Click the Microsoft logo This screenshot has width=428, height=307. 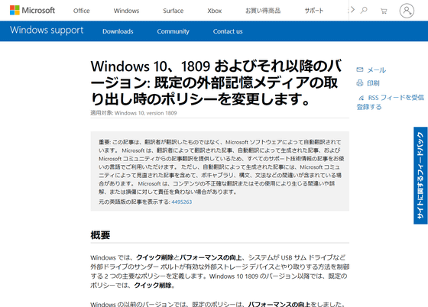pos(32,11)
